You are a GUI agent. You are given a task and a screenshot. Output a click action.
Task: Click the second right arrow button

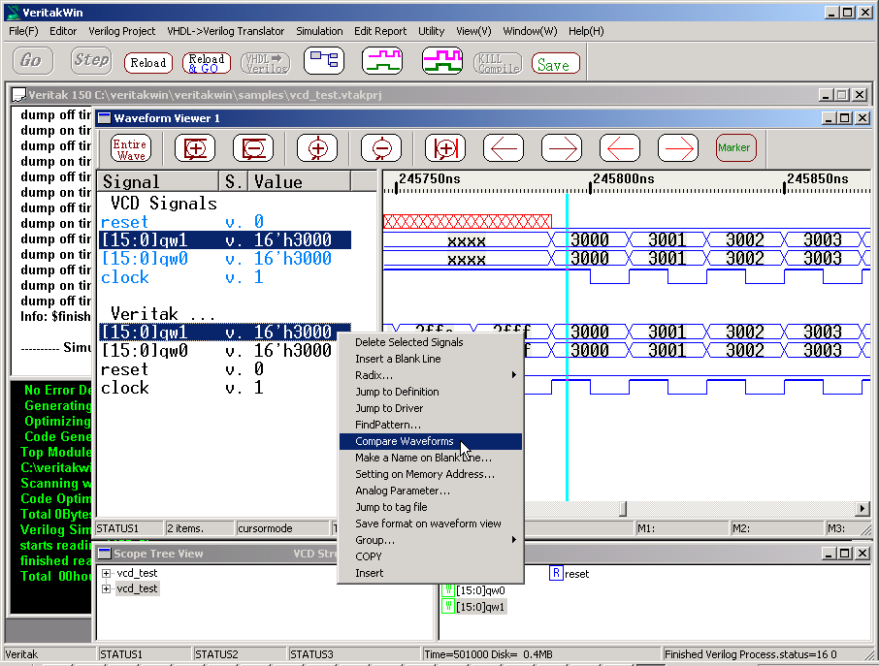(x=678, y=148)
